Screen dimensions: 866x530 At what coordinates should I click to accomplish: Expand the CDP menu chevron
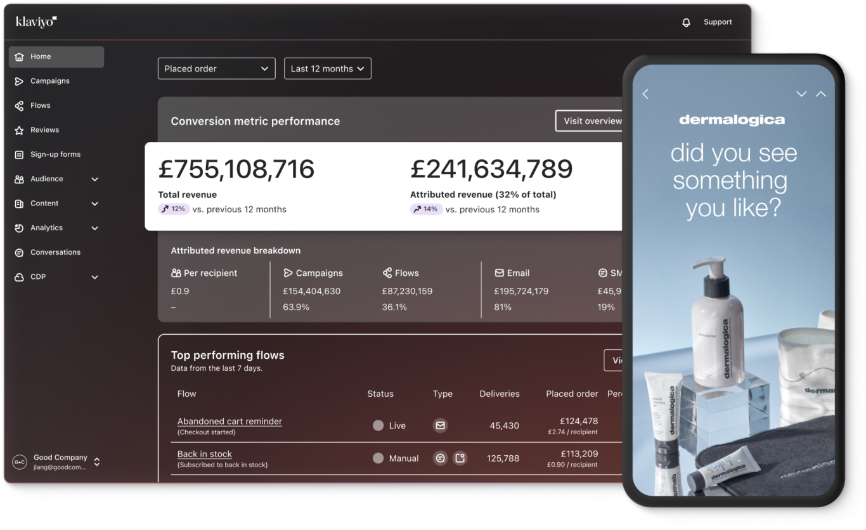[x=94, y=277]
